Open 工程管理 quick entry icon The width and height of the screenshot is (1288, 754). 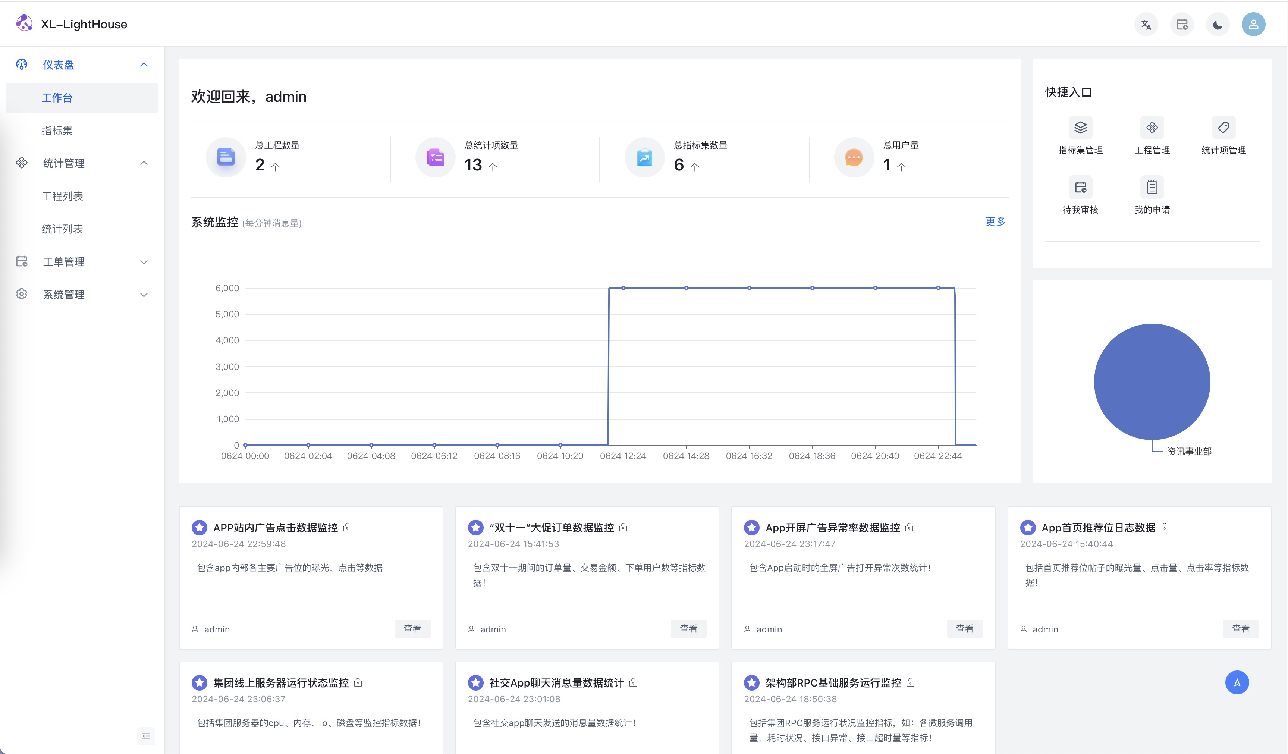[1152, 128]
